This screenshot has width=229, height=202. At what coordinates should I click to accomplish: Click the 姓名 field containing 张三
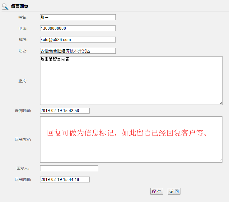pyautogui.click(x=78, y=17)
